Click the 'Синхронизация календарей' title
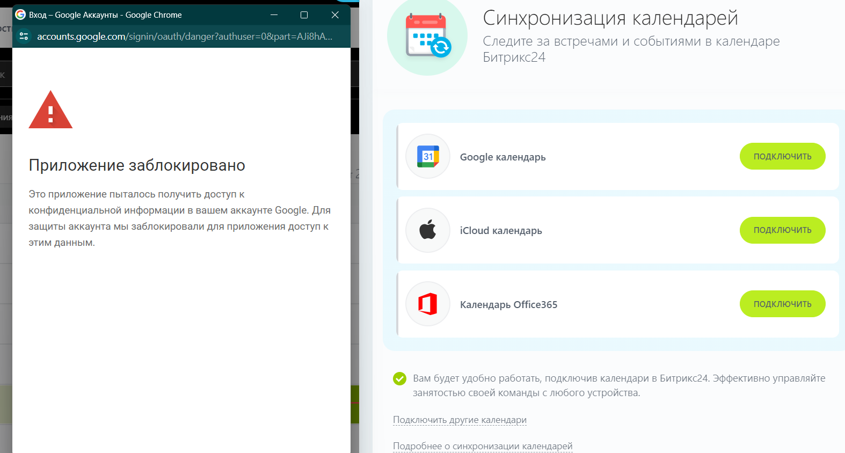845x453 pixels. (x=610, y=18)
